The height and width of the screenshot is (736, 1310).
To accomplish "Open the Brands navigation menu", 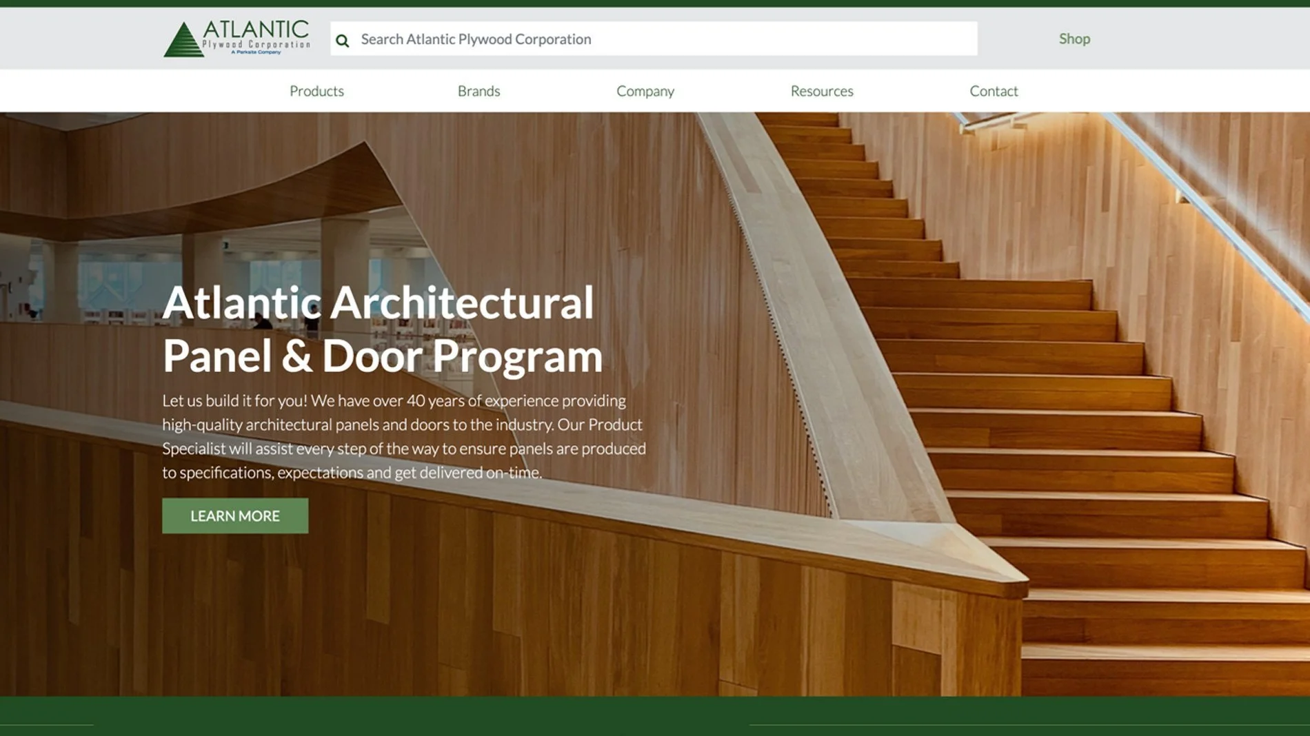I will pyautogui.click(x=478, y=90).
